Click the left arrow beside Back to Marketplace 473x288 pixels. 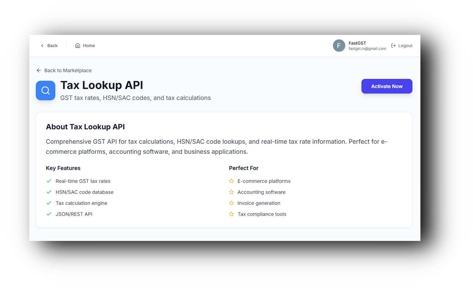(x=39, y=70)
